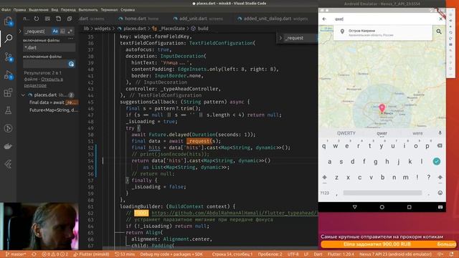The image size is (459, 258).
Task: Open Run and Debug view
Action: [x=8, y=75]
